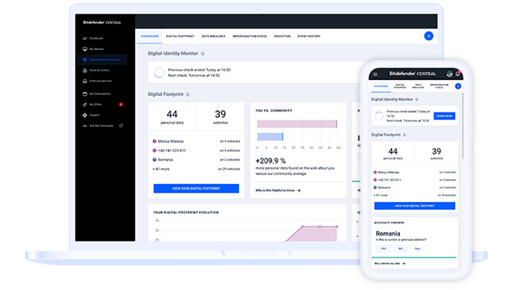
Task: Click the Check Now button on phone
Action: (x=445, y=116)
